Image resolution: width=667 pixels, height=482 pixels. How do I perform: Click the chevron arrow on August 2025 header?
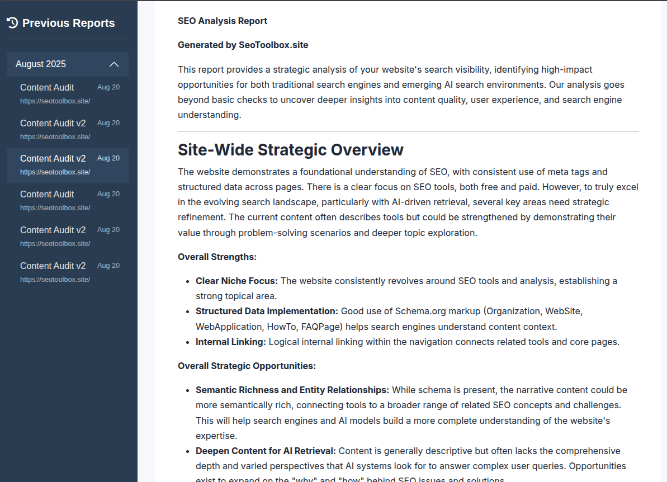point(114,64)
